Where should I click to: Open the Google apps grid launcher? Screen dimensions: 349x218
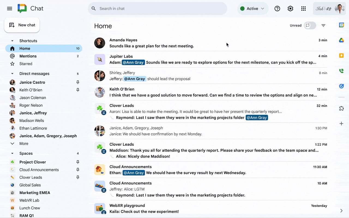coord(303,8)
